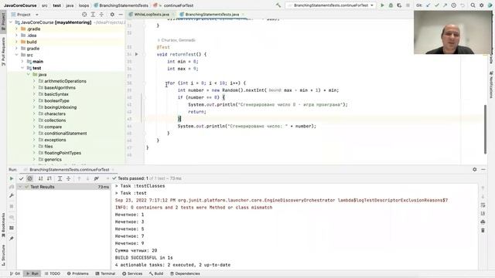495x278 pixels.
Task: Sort test results by duration icon
Action: click(49, 178)
